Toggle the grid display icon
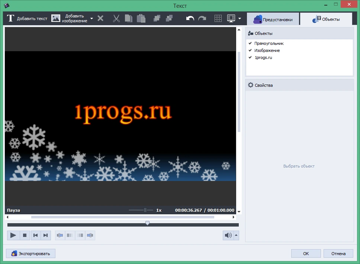Image resolution: width=360 pixels, height=264 pixels. 218,18
